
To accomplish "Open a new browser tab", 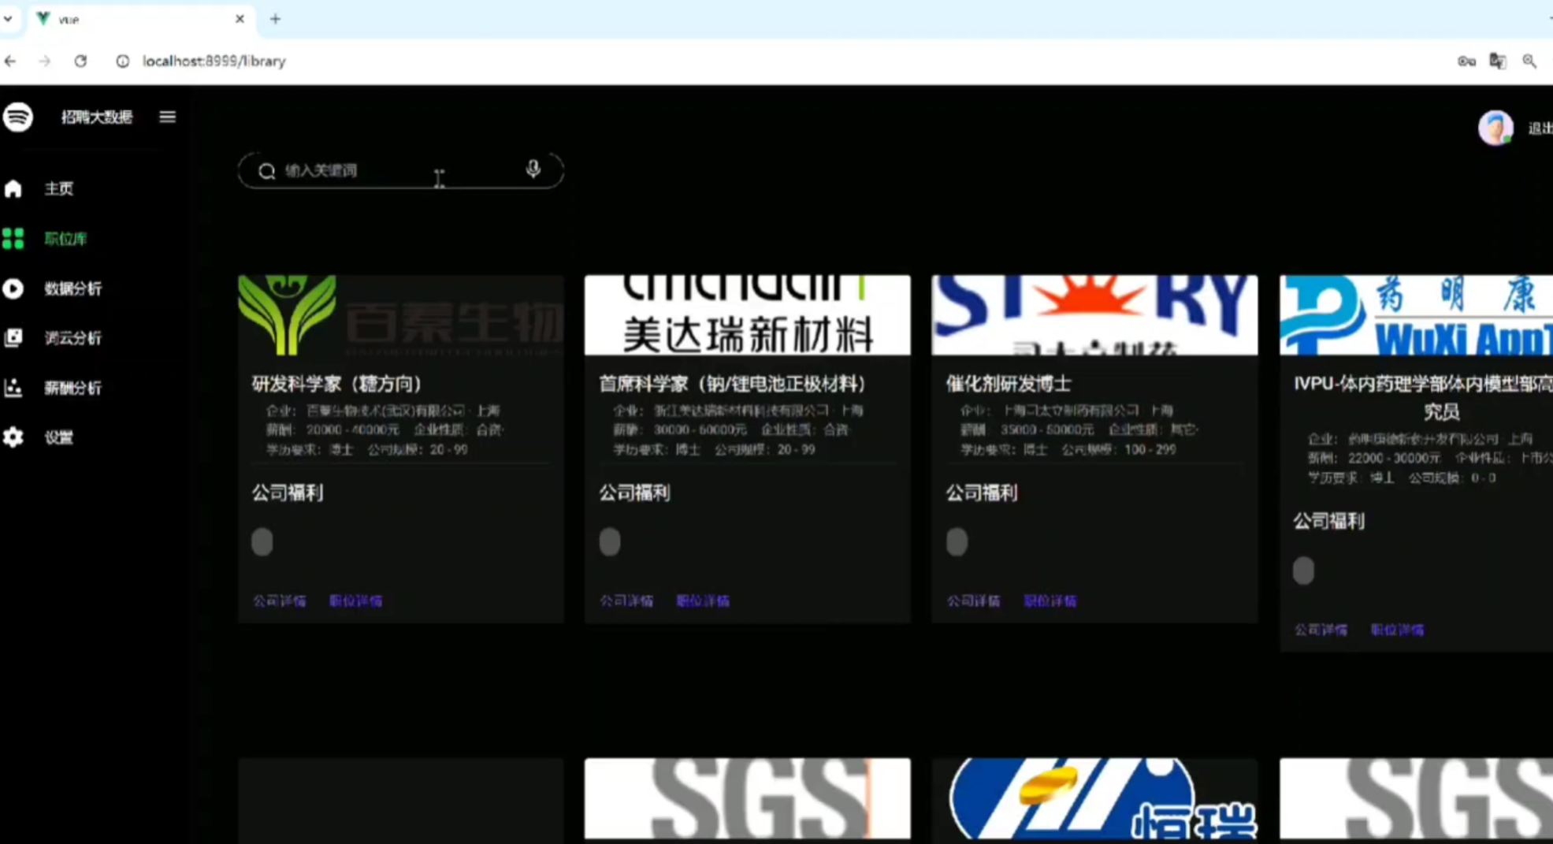I will (275, 19).
